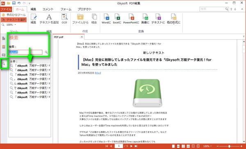Convert the PDF with Excelに

[117, 19]
